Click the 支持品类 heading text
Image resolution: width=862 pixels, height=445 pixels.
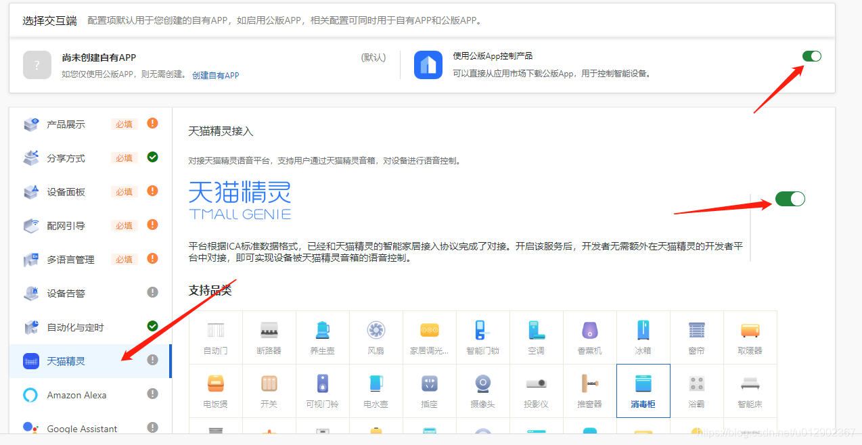[x=210, y=290]
